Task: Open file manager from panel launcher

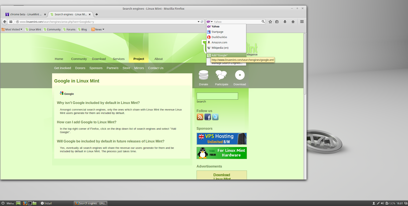Action: point(35,203)
